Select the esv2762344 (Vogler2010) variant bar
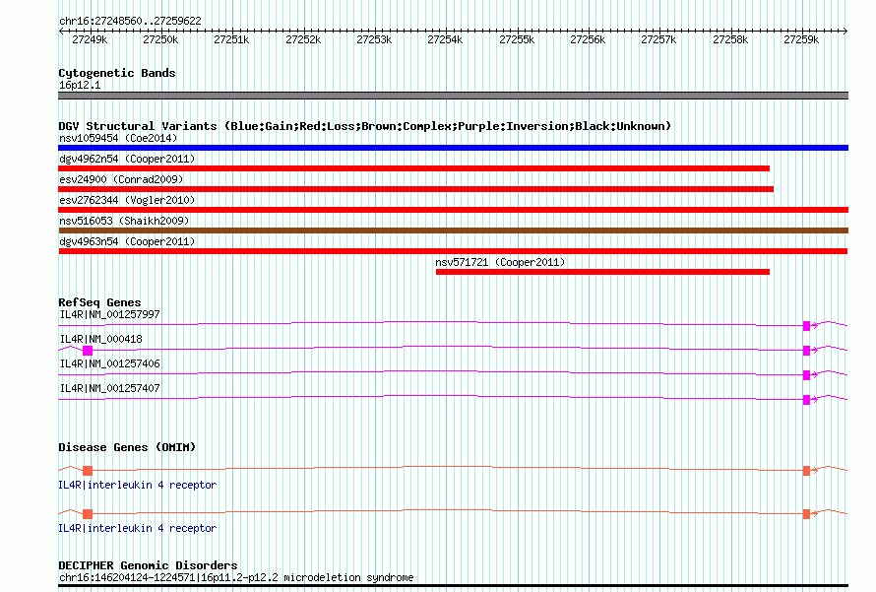This screenshot has width=876, height=592. pos(453,210)
